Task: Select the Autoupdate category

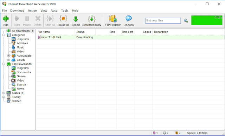Action: (x=24, y=56)
